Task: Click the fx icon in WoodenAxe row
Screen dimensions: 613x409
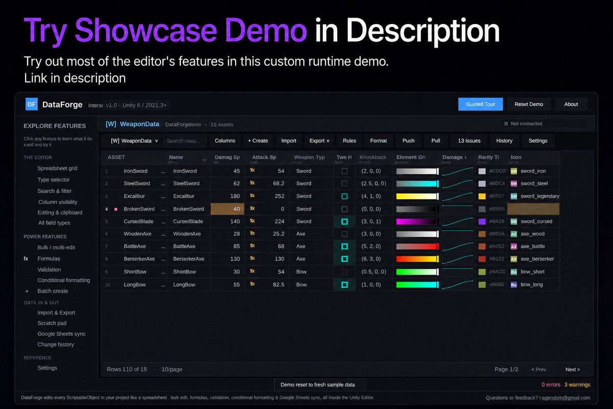Action: pyautogui.click(x=252, y=234)
